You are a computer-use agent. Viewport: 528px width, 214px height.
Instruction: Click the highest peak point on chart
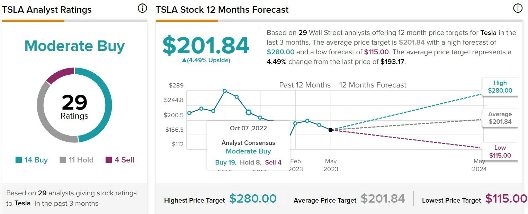pos(225,91)
